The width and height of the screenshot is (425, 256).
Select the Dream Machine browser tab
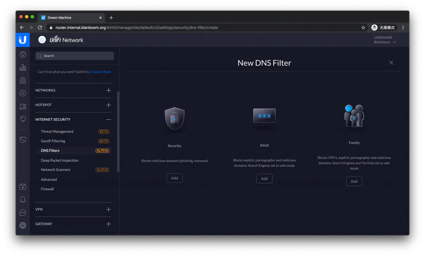[x=71, y=17]
